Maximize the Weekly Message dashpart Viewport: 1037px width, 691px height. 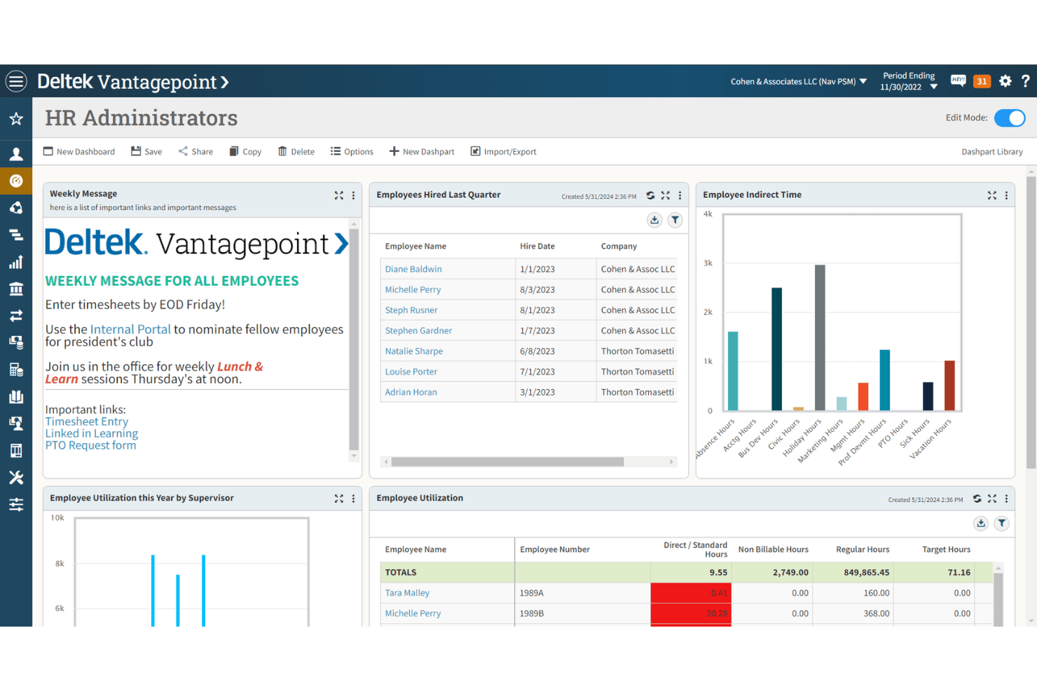(x=339, y=195)
